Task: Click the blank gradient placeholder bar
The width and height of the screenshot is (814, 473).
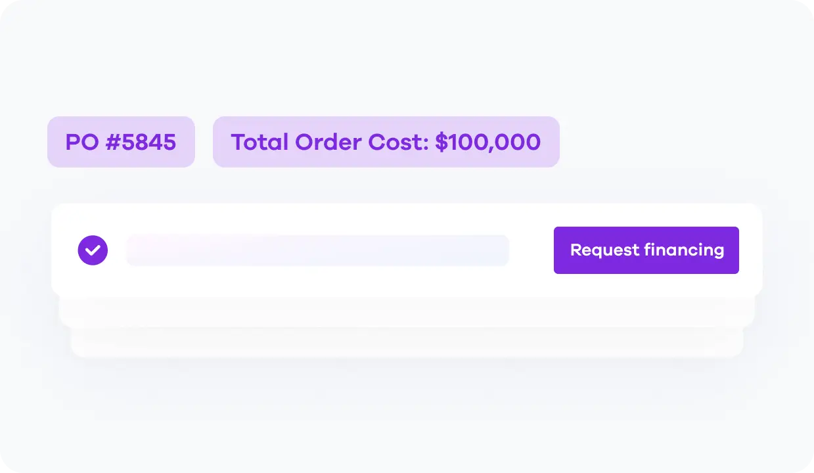Action: pyautogui.click(x=317, y=250)
